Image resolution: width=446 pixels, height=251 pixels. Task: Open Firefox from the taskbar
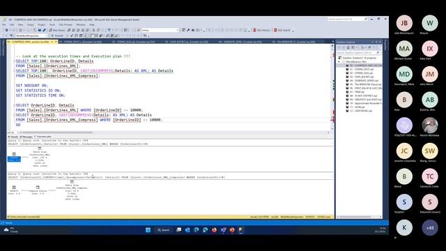214,230
